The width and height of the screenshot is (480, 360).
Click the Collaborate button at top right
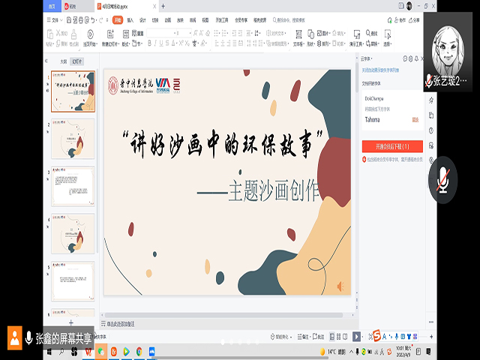click(x=400, y=20)
